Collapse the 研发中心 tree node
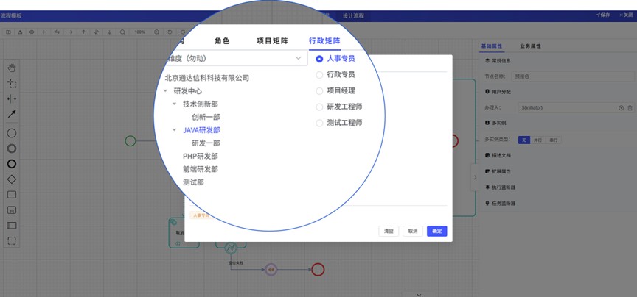This screenshot has height=297, width=637. pyautogui.click(x=166, y=91)
